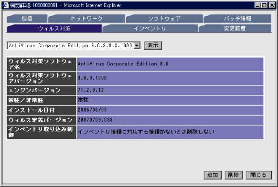
Task: Click the inventory import control value text
Action: pos(146,132)
